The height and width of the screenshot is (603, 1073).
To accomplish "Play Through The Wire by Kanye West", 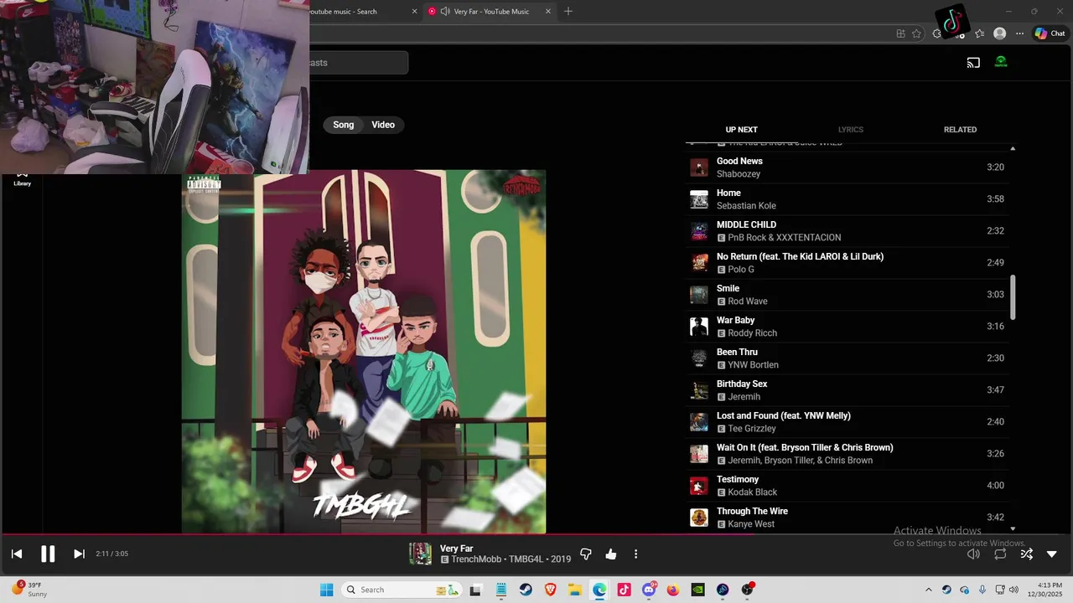I will (847, 518).
